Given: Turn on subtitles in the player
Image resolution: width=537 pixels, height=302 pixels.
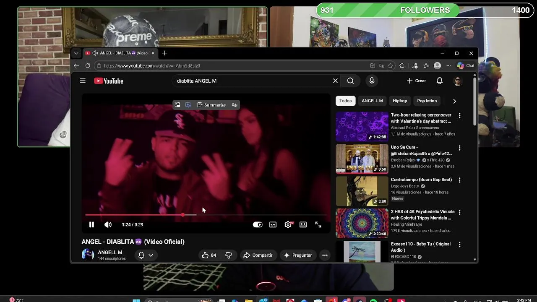Looking at the screenshot, I should [x=273, y=225].
